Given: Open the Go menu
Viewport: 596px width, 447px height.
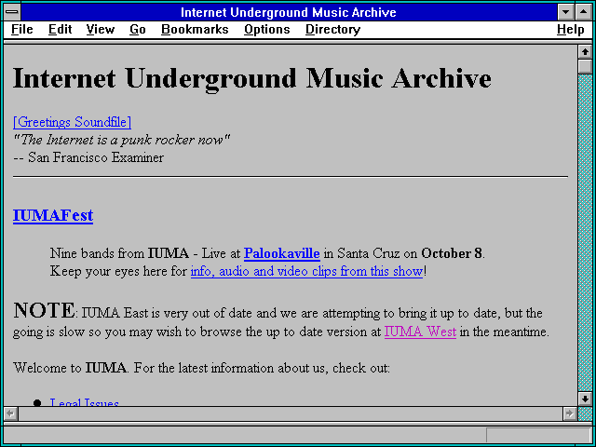Looking at the screenshot, I should tap(138, 30).
